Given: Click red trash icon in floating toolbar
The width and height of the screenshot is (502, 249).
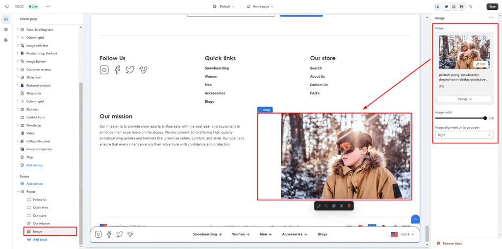Looking at the screenshot, I should [x=349, y=206].
